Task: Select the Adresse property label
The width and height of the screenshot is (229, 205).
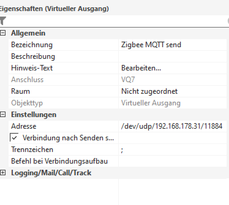Action: (x=24, y=126)
